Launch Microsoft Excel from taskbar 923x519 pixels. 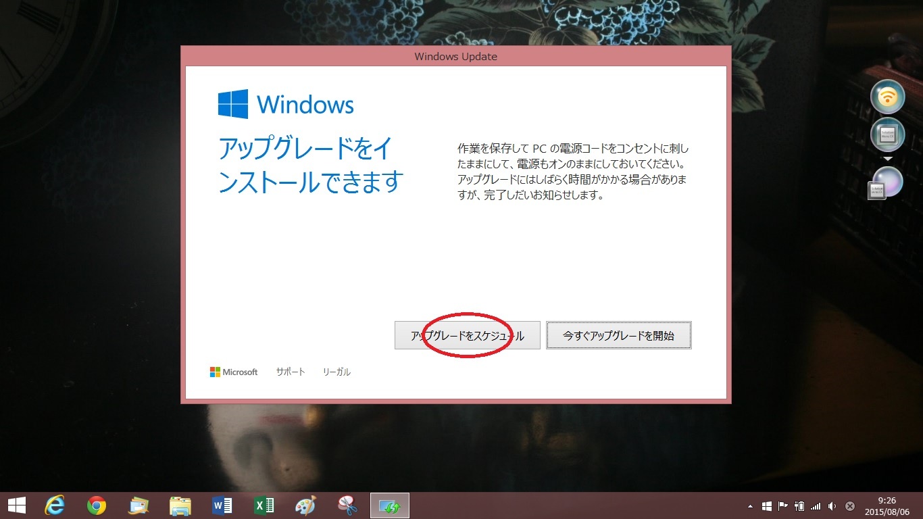pos(264,505)
